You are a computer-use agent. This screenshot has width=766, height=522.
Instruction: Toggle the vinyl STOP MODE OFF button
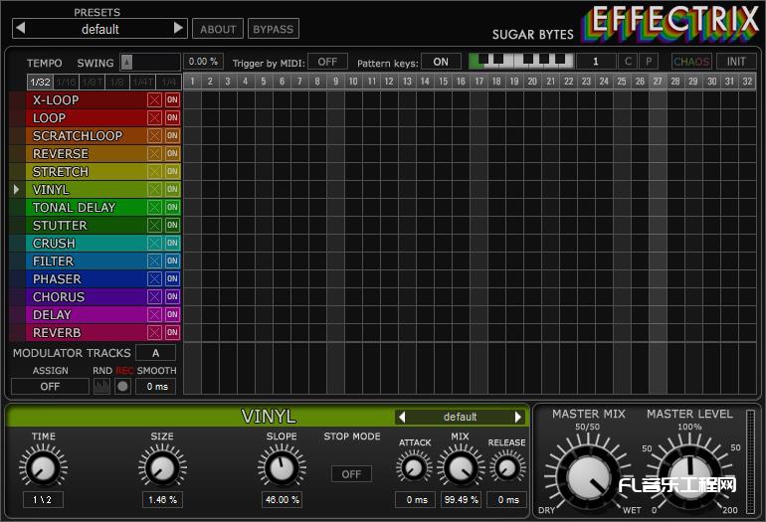point(351,474)
